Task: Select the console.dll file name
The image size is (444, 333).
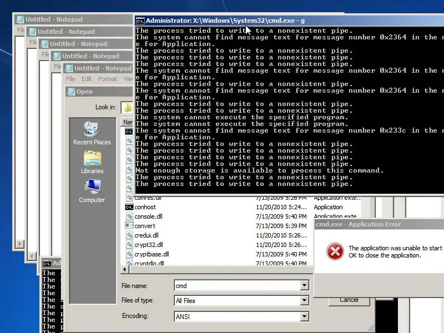Action: click(148, 216)
